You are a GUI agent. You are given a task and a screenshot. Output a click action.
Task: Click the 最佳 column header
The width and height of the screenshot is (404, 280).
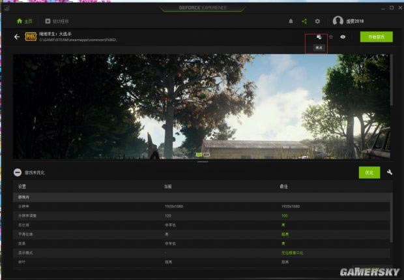[x=283, y=186]
